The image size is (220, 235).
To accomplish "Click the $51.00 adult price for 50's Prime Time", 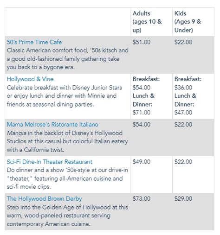I will [142, 42].
